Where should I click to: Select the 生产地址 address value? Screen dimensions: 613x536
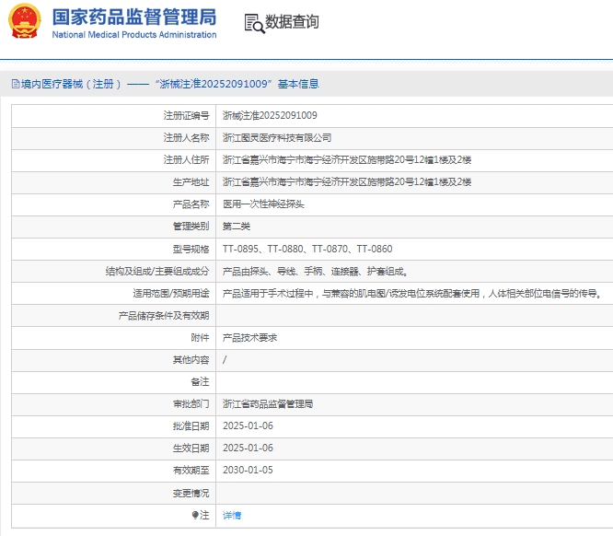point(347,182)
